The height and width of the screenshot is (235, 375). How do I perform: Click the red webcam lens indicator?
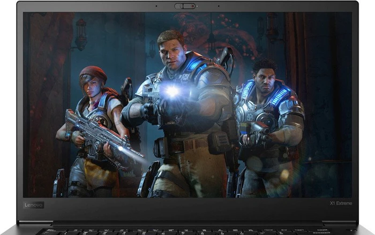tap(193, 6)
